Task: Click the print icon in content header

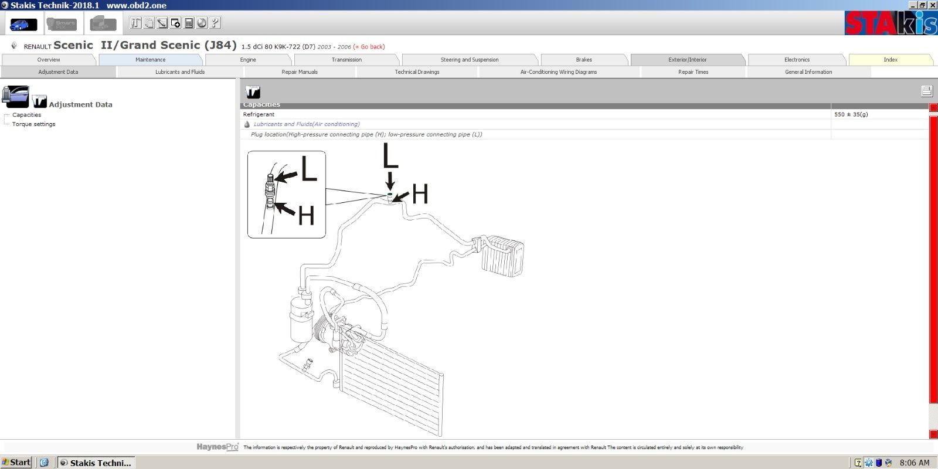Action: point(926,91)
